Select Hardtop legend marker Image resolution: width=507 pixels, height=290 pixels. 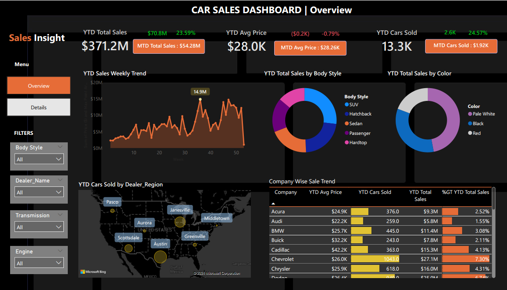pos(347,142)
